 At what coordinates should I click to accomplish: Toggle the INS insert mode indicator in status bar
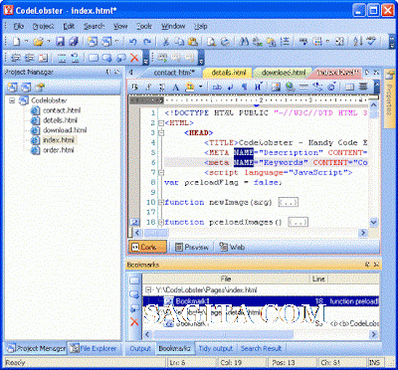tap(374, 363)
